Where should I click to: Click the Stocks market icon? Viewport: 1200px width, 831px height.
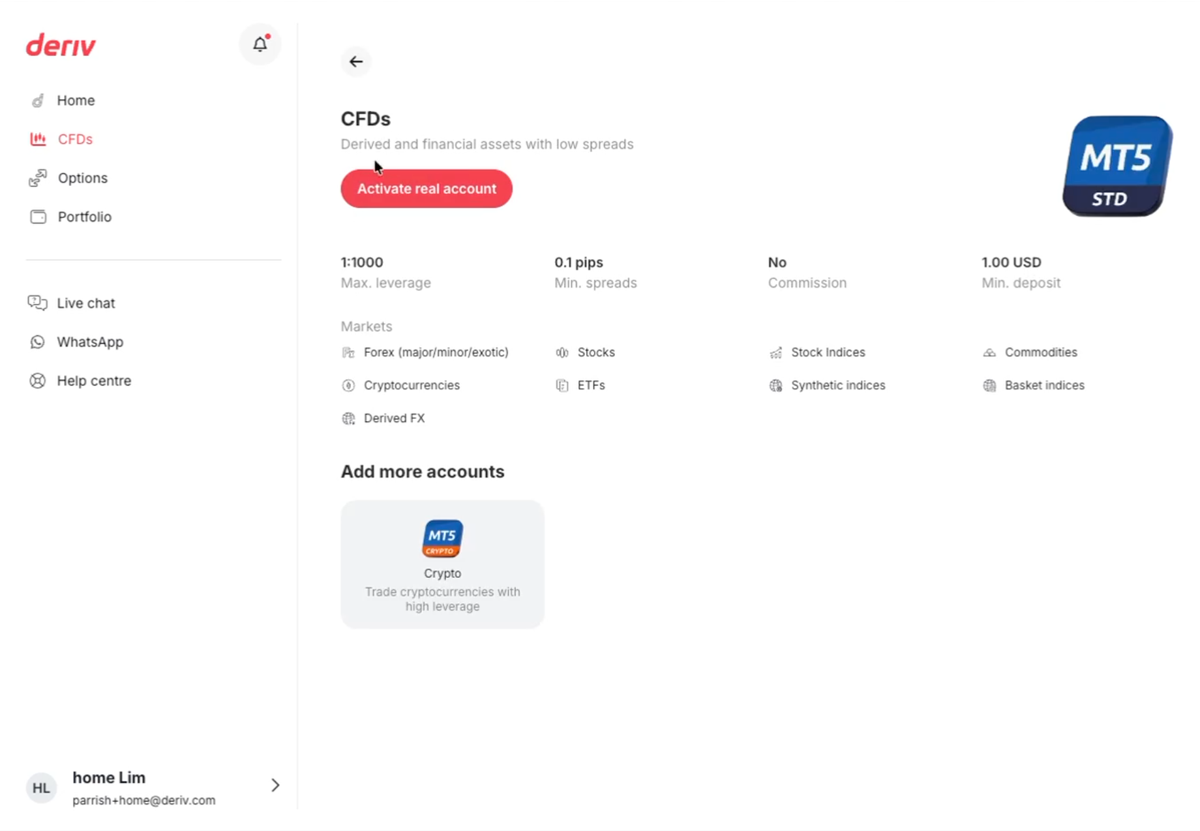pyautogui.click(x=562, y=353)
